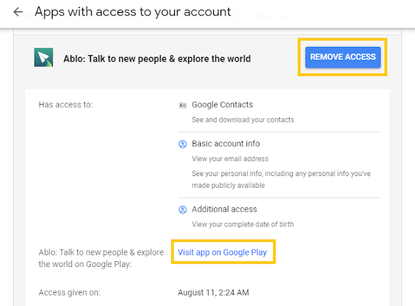Open the Visit app on Google Play link
415x306 pixels.
(222, 252)
